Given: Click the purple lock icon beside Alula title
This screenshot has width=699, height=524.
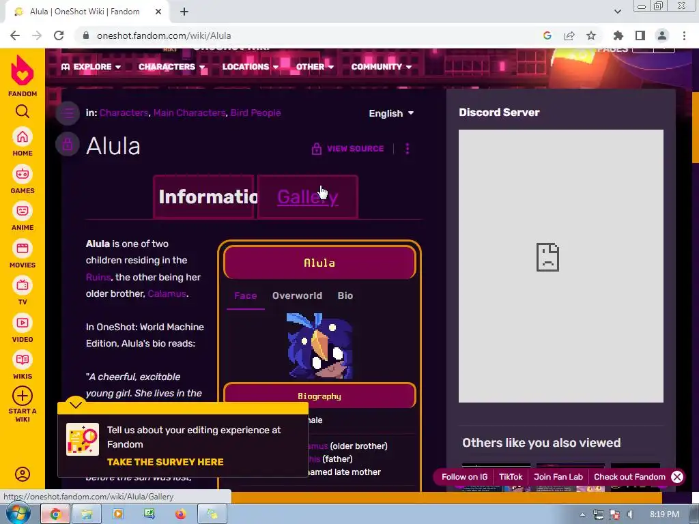Looking at the screenshot, I should pos(68,145).
